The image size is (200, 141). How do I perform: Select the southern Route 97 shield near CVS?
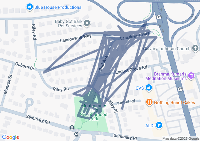point(180,89)
